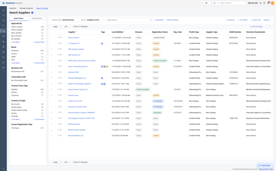This screenshot has width=276, height=171.
Task: Open the Suppliers building icon in sidebar
Action: point(3,31)
